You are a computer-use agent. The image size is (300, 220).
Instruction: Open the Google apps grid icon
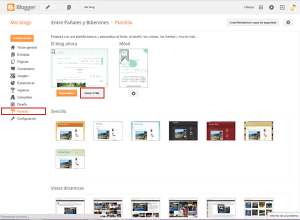tap(261, 7)
